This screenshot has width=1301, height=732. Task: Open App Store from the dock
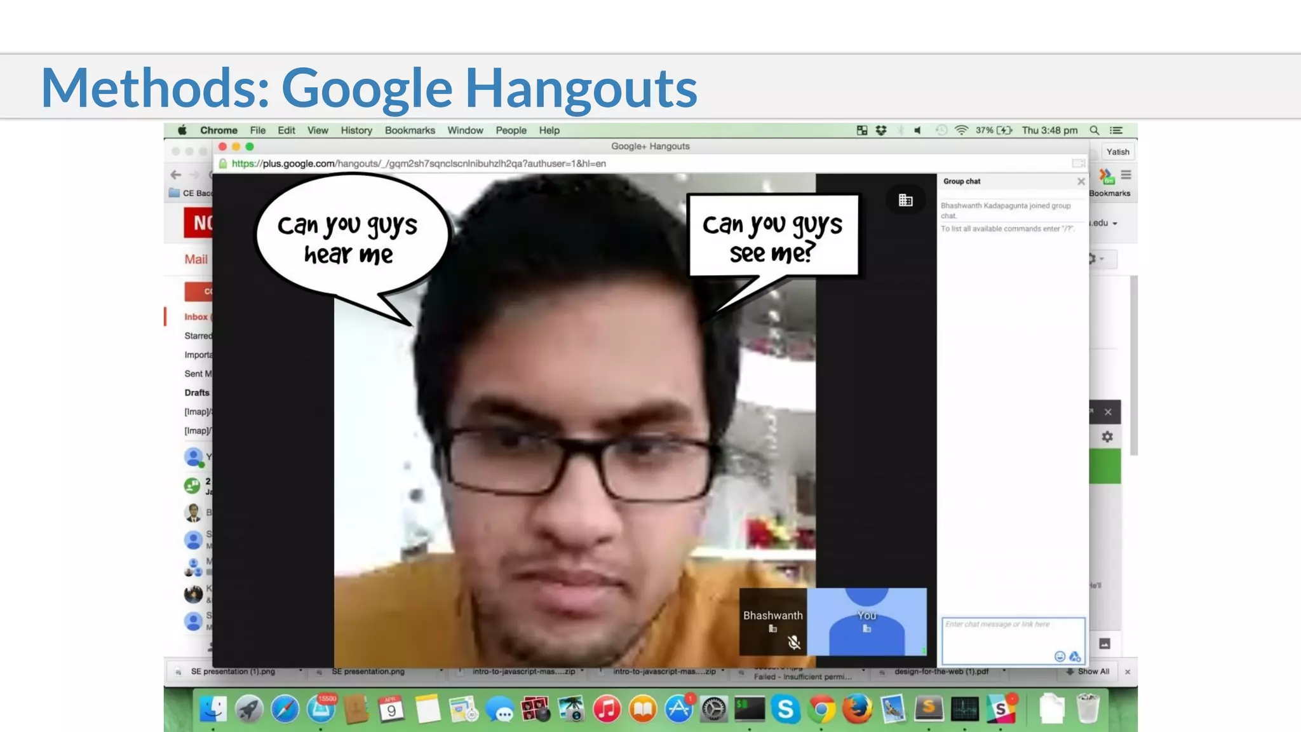pos(678,709)
